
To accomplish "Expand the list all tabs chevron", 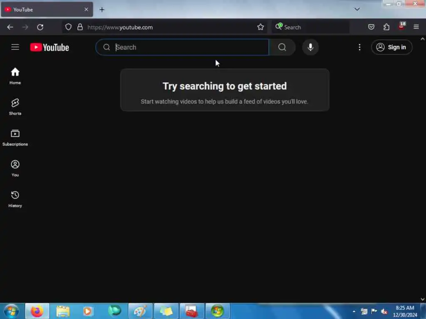I will click(357, 9).
